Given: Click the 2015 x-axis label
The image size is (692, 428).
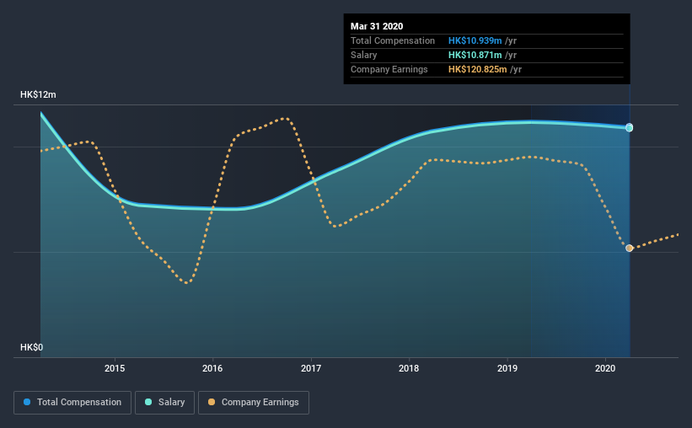Looking at the screenshot, I should tap(115, 368).
